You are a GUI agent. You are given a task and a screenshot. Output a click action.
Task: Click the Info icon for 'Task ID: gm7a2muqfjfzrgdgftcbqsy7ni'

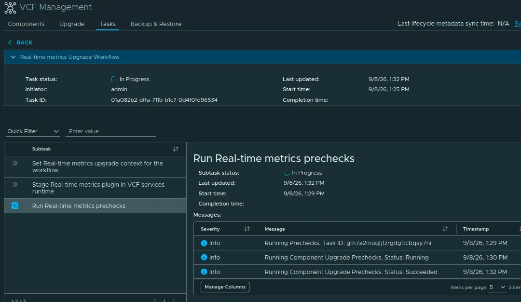(204, 243)
